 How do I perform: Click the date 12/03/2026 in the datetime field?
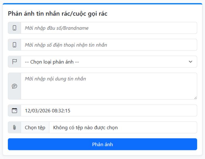(x=37, y=111)
